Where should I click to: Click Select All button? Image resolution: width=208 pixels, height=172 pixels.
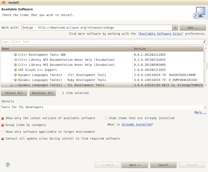tap(14, 93)
